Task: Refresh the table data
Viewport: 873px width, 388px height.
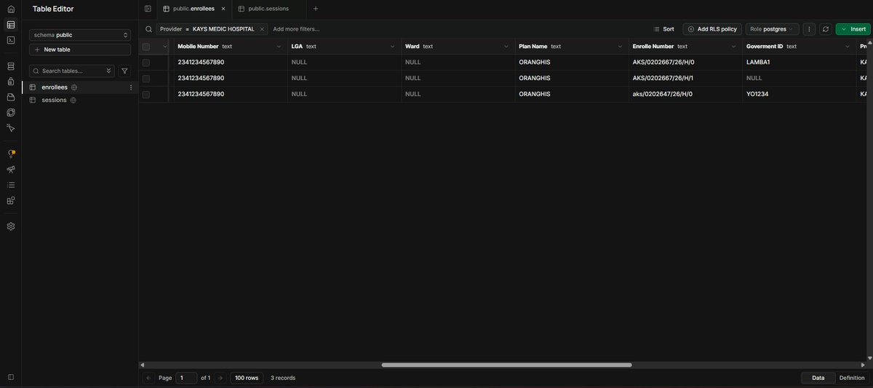Action: (826, 29)
